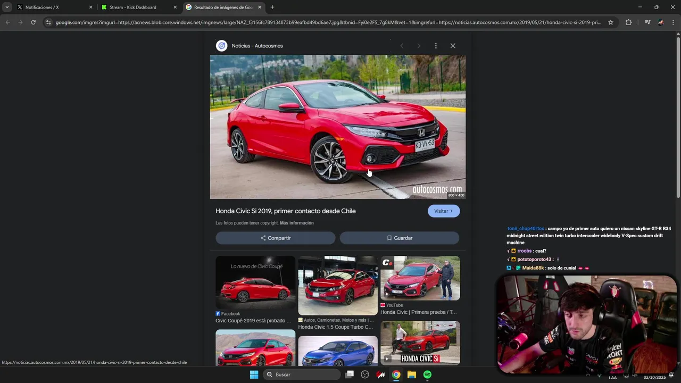The height and width of the screenshot is (383, 681).
Task: Open the Más información copyright link
Action: pos(297,223)
